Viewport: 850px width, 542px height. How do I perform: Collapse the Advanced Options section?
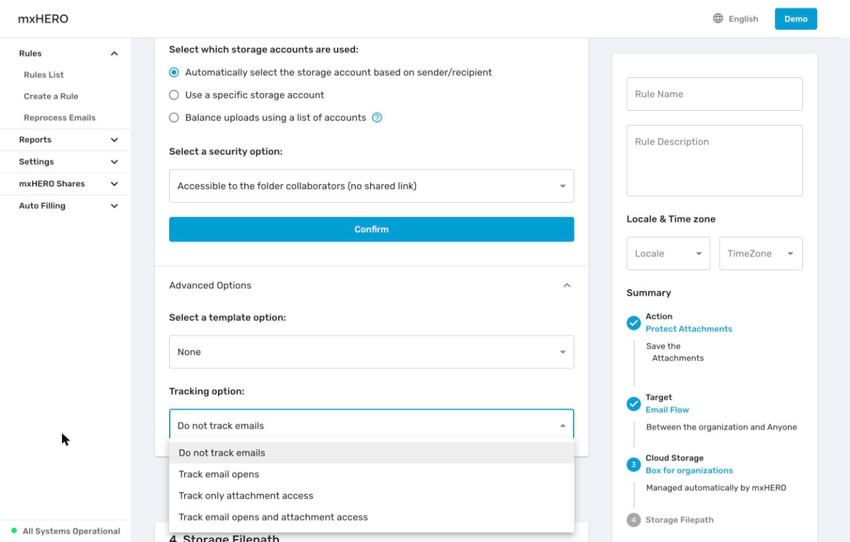[x=567, y=285]
